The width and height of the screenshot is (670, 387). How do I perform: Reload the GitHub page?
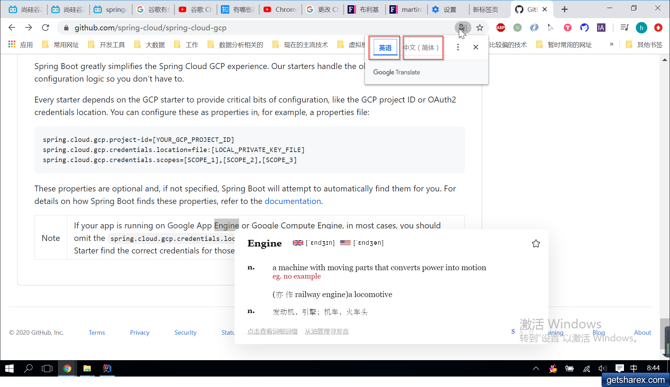click(45, 28)
